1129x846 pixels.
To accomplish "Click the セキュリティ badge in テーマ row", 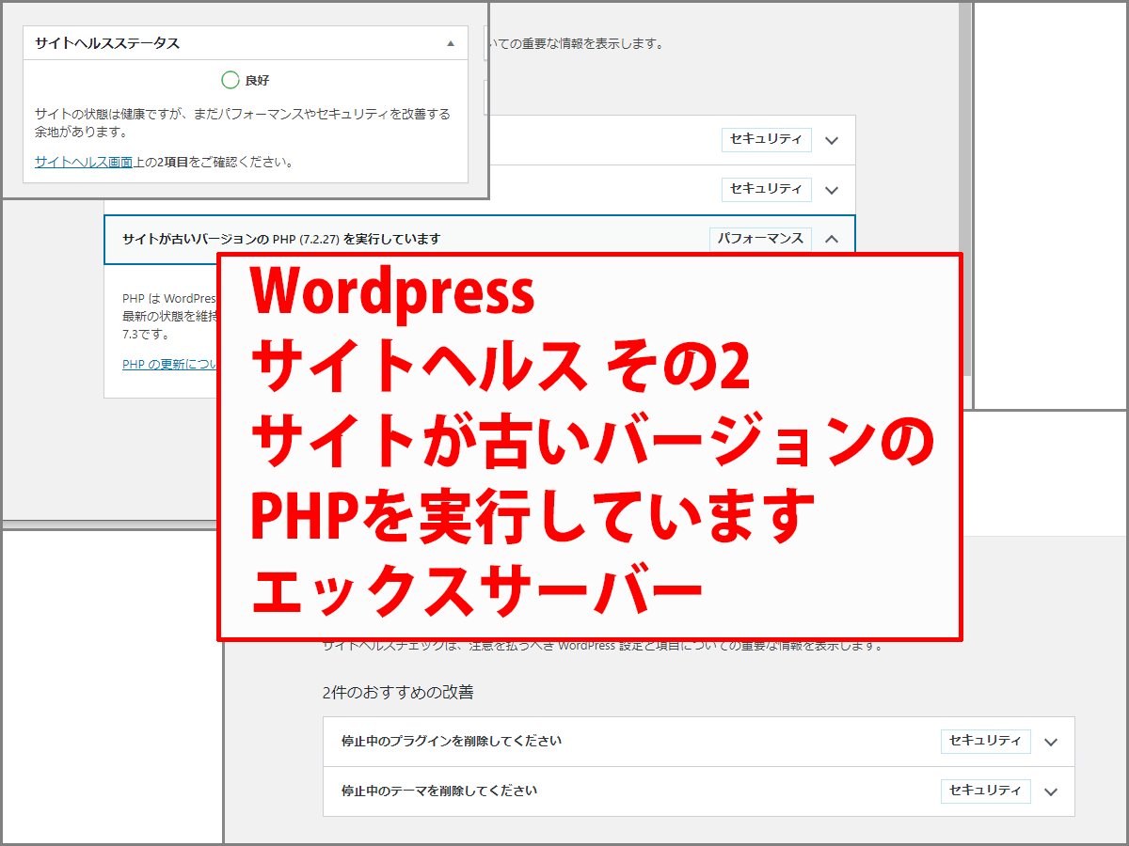I will click(x=986, y=791).
